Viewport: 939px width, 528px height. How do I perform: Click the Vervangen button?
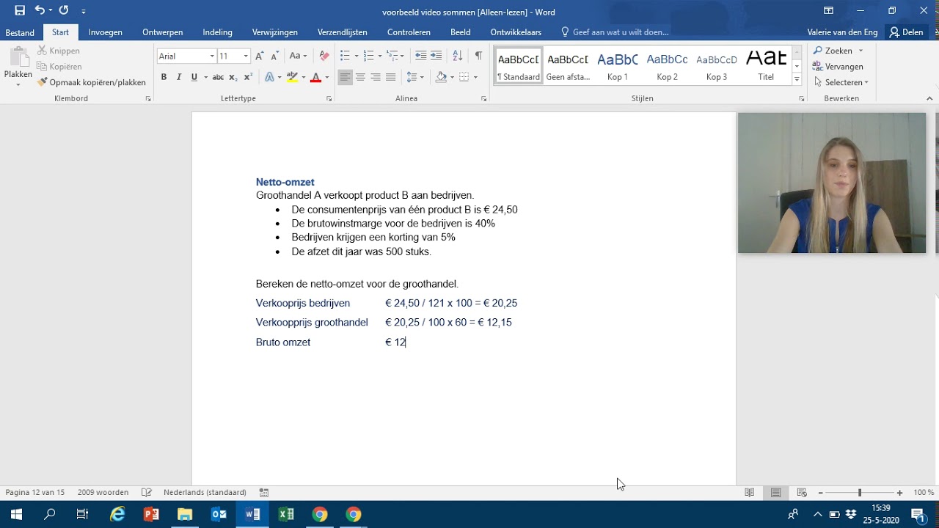838,66
